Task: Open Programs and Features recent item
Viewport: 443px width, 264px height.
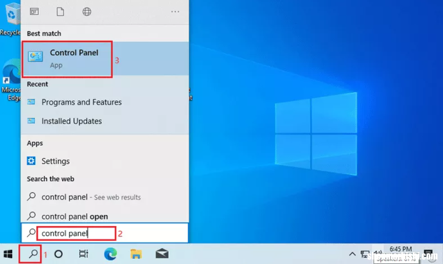Action: click(104, 102)
